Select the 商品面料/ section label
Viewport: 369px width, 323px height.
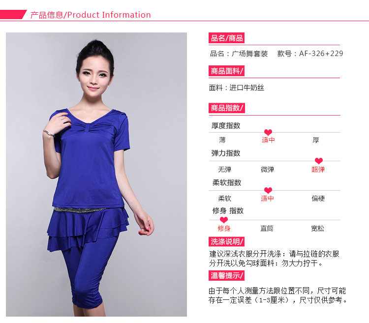[x=226, y=71]
